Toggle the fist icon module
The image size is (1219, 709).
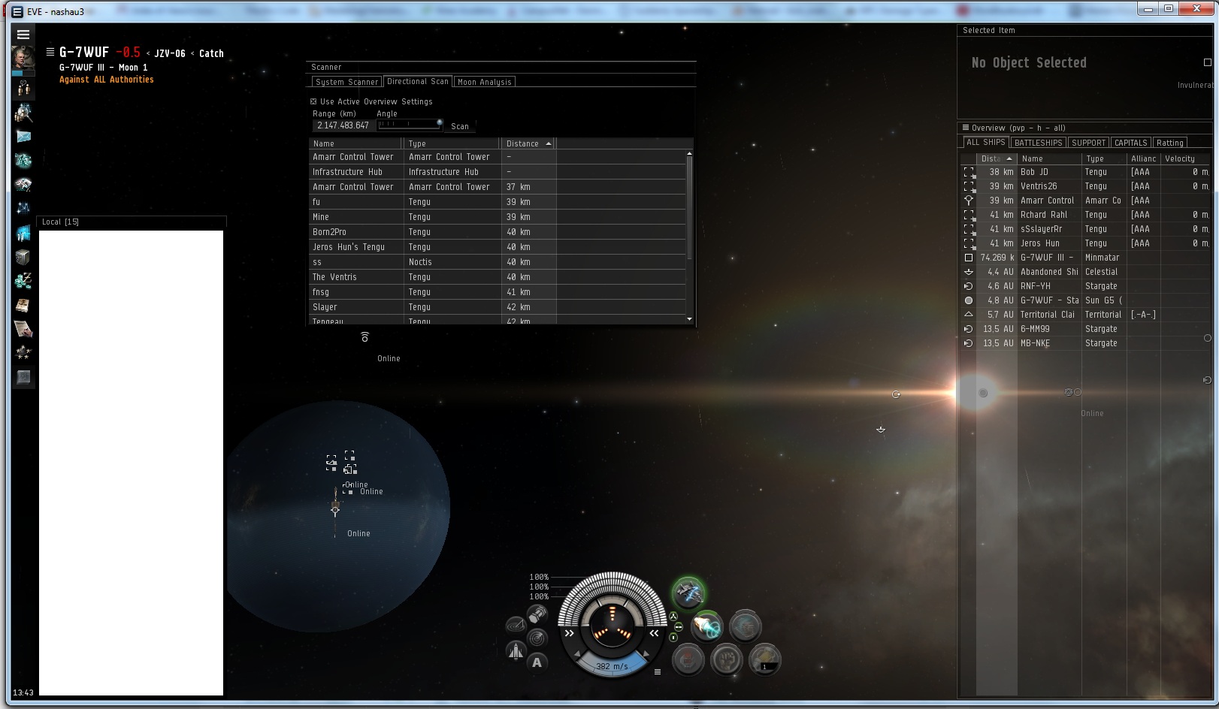tap(727, 659)
